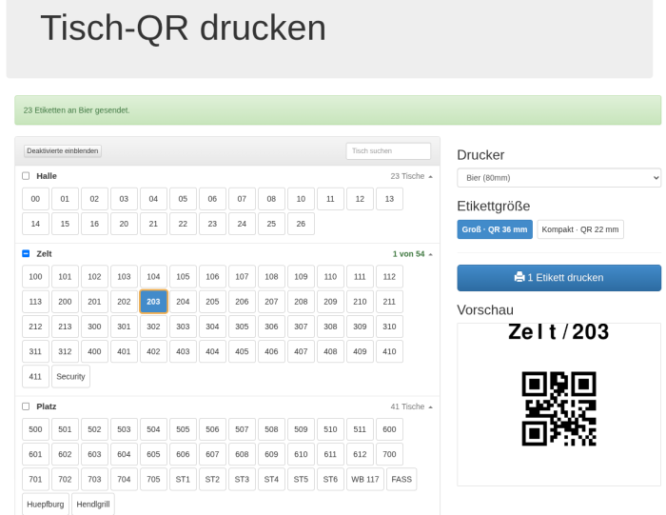The height and width of the screenshot is (515, 666).
Task: Select the Security table button
Action: pos(71,376)
